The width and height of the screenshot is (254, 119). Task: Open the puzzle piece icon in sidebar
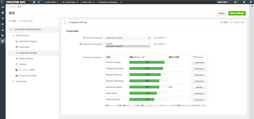tap(2, 24)
